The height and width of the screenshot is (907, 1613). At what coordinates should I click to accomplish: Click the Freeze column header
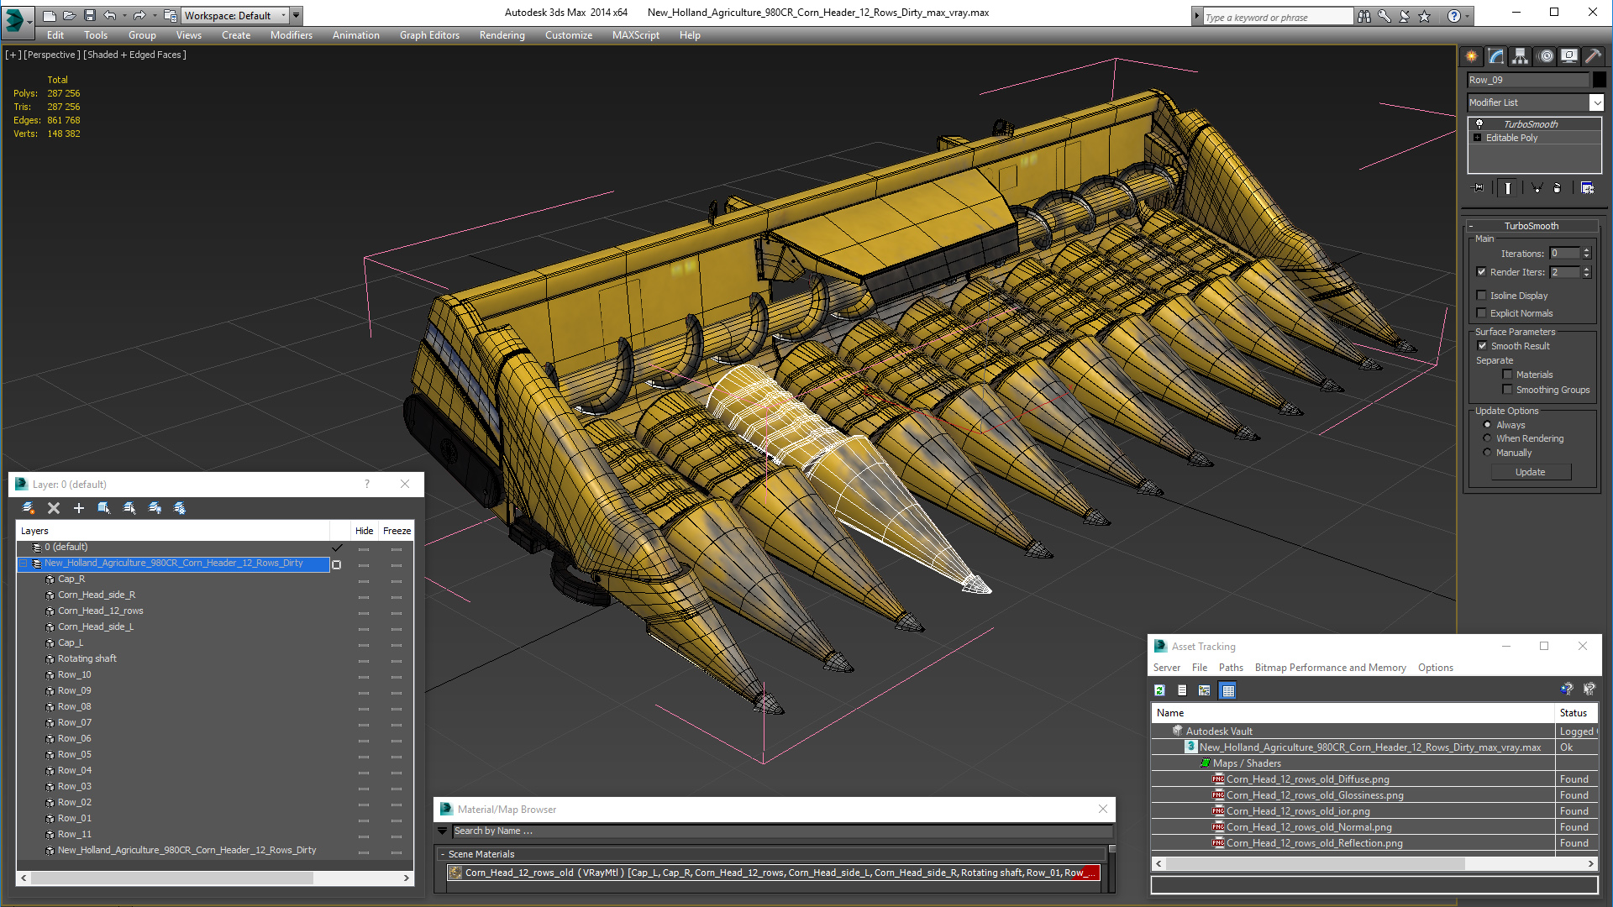point(397,531)
